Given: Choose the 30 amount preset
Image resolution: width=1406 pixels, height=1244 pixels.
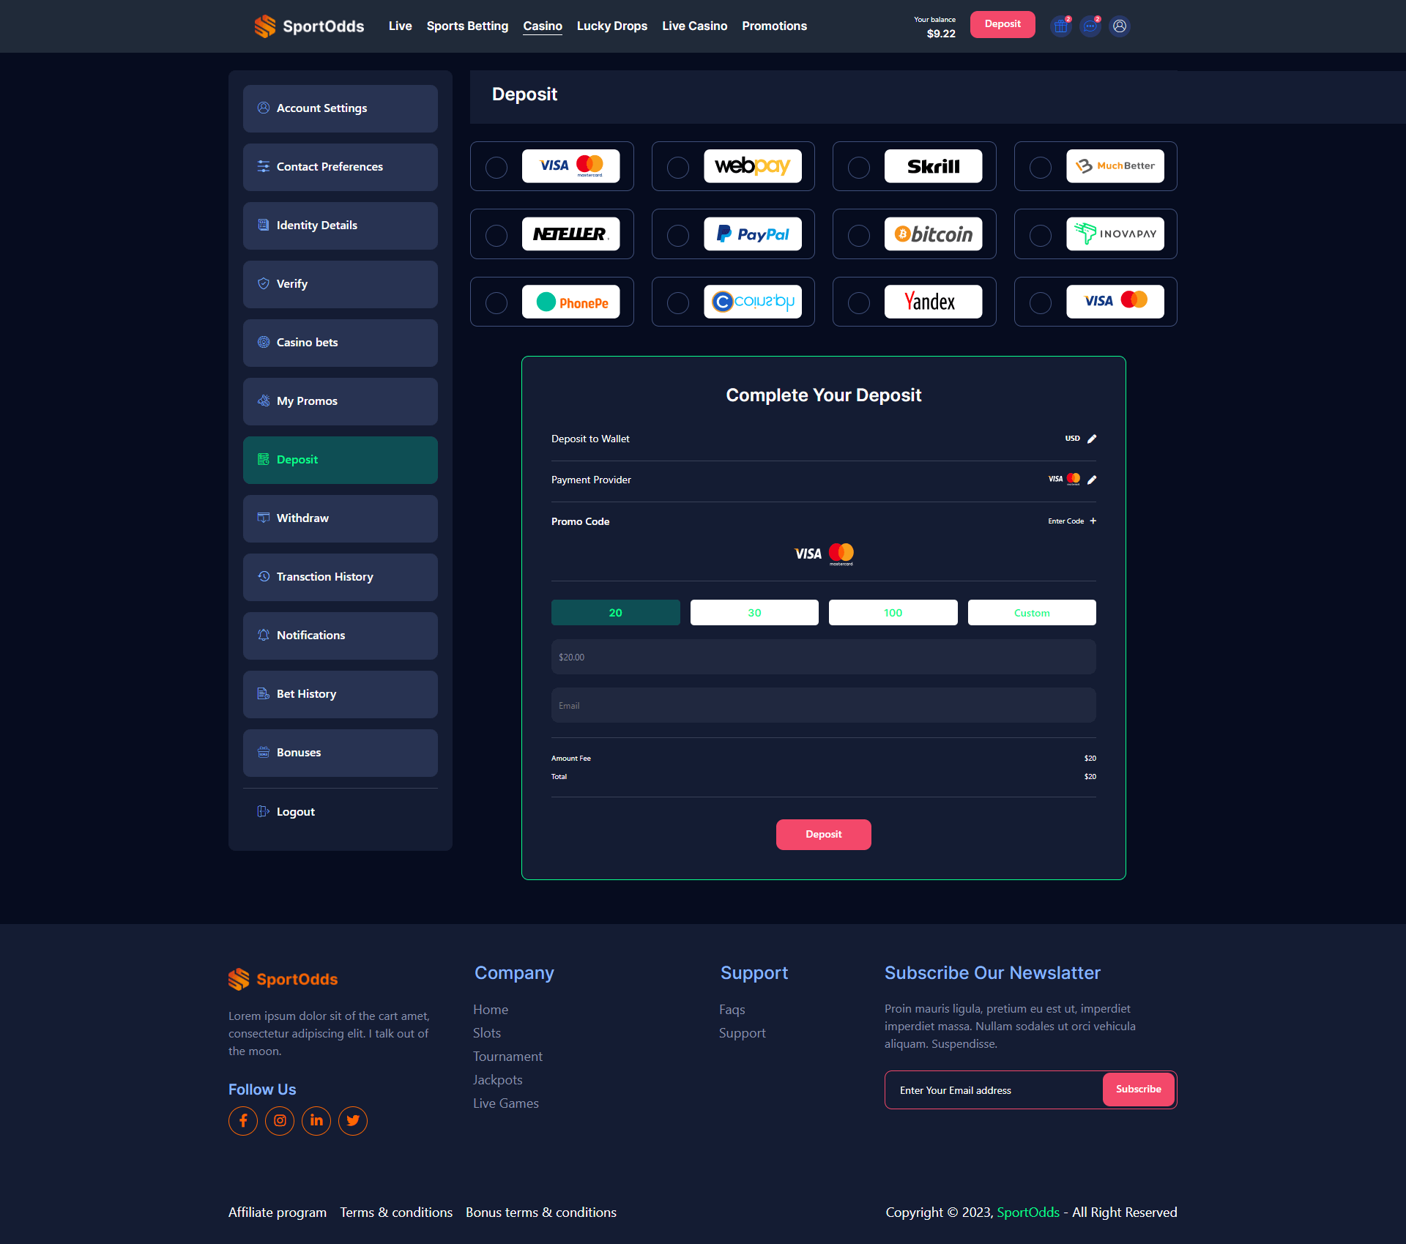Looking at the screenshot, I should click(754, 613).
